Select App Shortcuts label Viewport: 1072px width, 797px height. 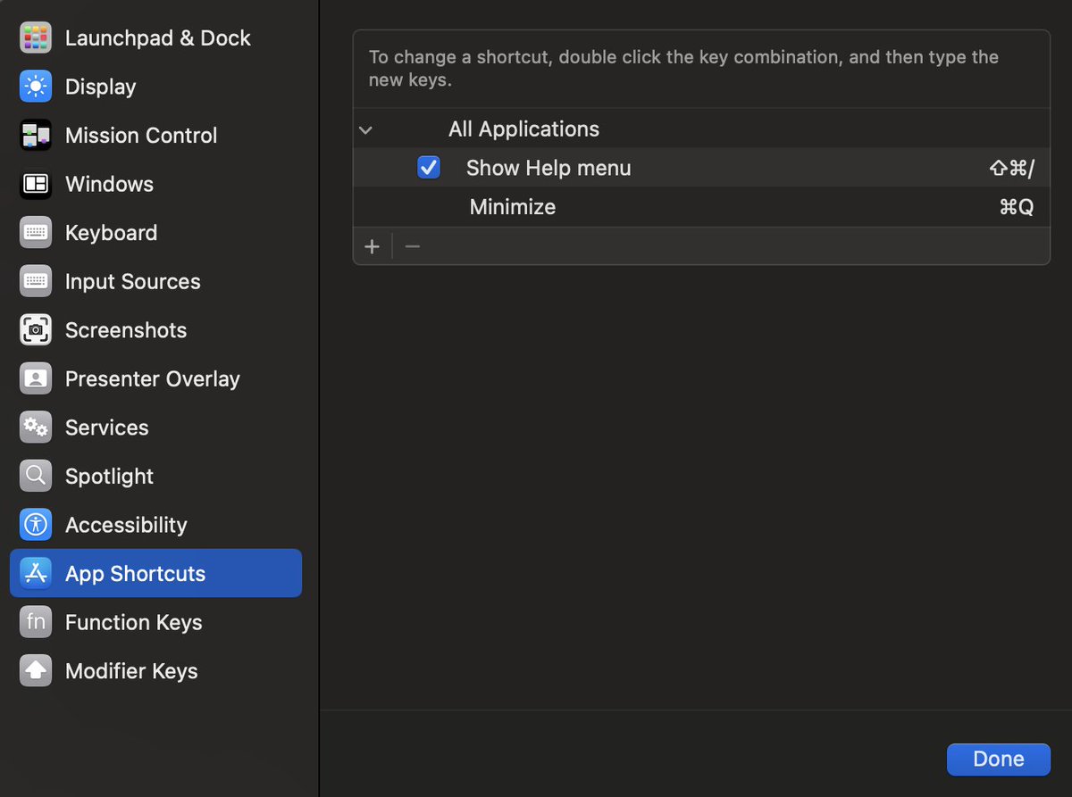[135, 573]
